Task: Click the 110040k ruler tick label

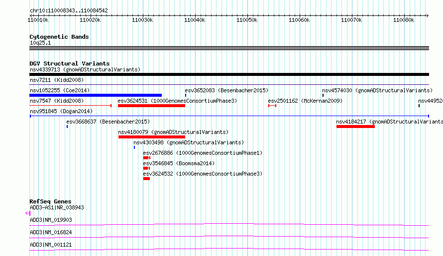Action: tap(195, 20)
